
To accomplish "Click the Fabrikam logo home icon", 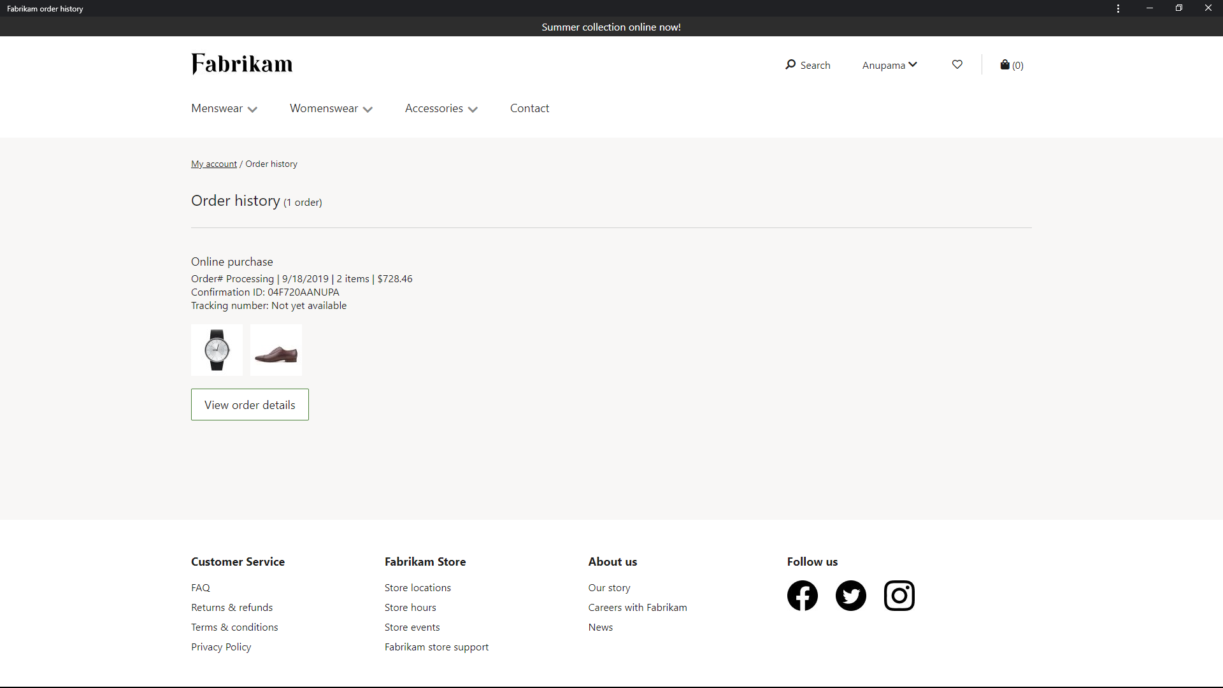I will point(241,64).
